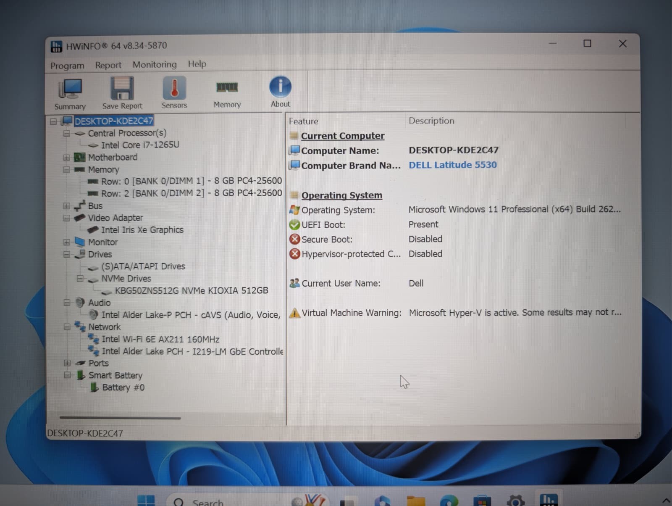Click the tree's horizontal scrollbar

[120, 418]
